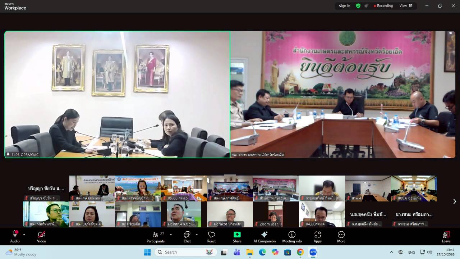Click the Recording indicator
The width and height of the screenshot is (460, 259).
383,6
